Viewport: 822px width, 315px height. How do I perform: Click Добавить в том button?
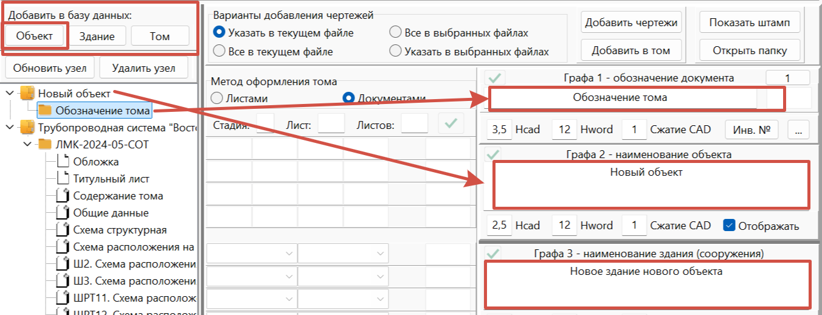pos(630,50)
